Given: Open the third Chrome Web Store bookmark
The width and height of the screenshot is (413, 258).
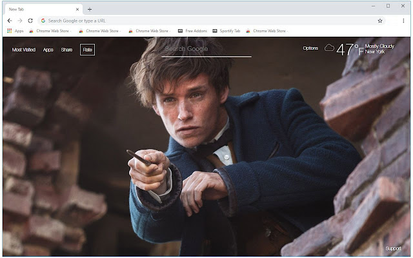Looking at the screenshot, I should click(149, 31).
